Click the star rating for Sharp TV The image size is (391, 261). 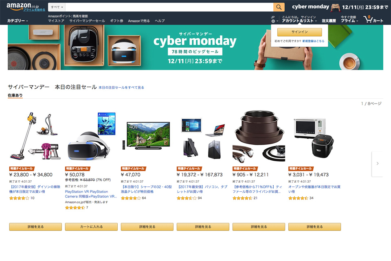[x=131, y=198]
